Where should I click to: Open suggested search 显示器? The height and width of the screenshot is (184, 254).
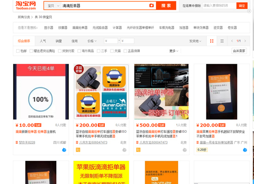[48, 28]
